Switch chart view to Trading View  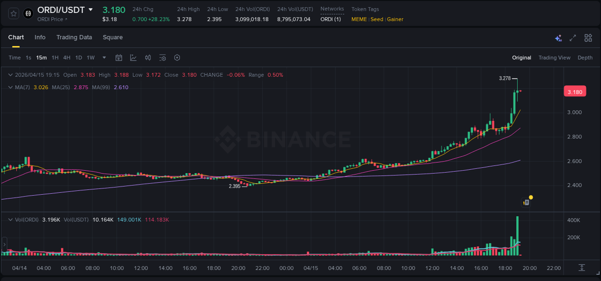point(554,58)
